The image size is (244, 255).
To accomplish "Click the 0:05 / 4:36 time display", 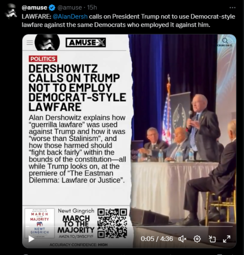I will [x=157, y=239].
